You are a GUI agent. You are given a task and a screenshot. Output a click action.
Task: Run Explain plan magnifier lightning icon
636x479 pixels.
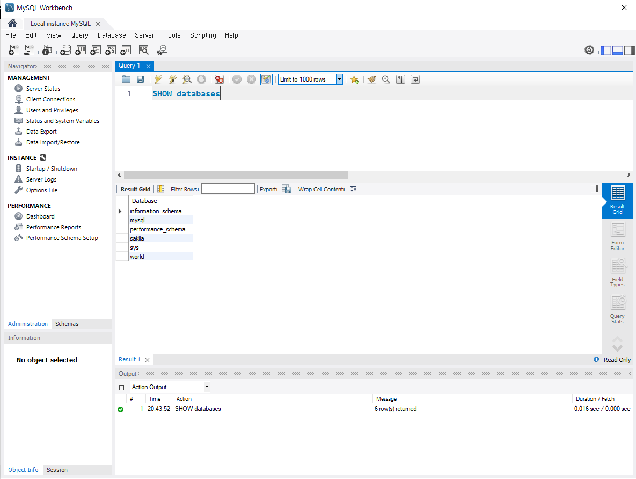(187, 79)
